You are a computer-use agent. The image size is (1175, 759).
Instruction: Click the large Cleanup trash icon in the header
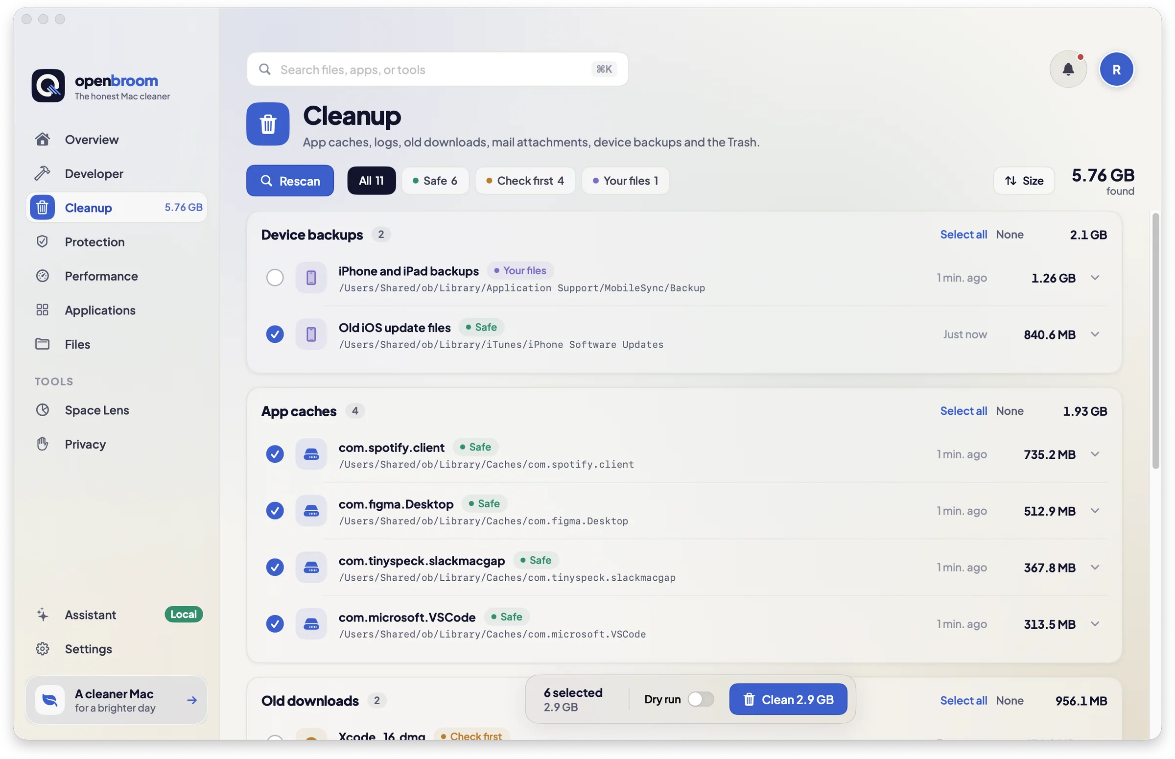click(x=267, y=124)
